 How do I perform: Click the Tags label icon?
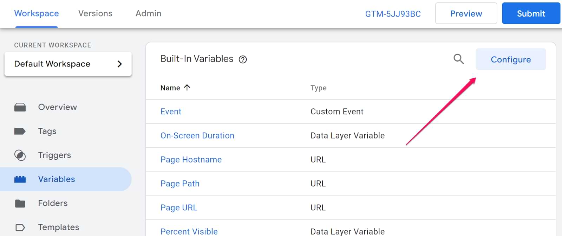point(20,131)
